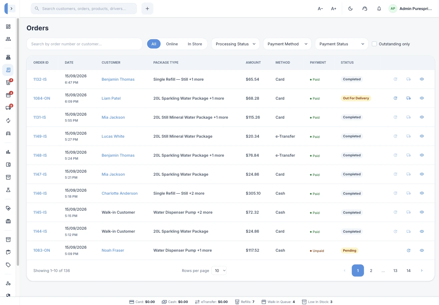Open the Payment Status dropdown
The height and width of the screenshot is (305, 439).
pos(342,44)
